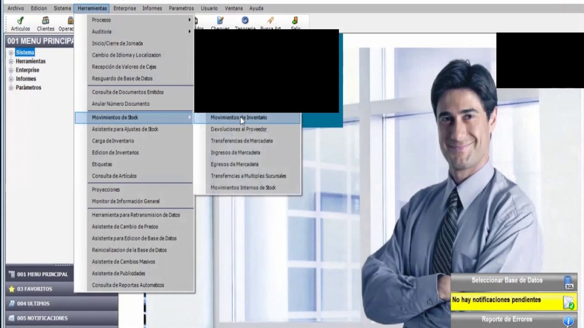Choose Carga de Inventario
The height and width of the screenshot is (328, 584).
[135, 141]
